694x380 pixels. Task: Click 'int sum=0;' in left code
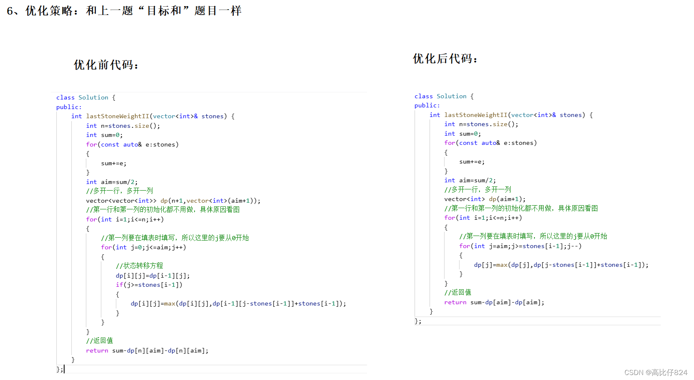pos(105,135)
